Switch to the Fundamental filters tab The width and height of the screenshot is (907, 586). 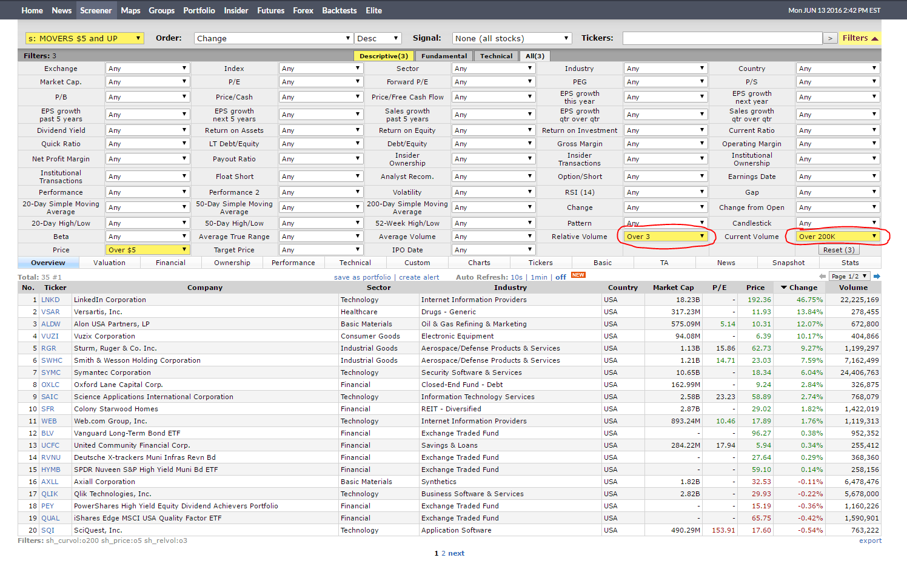click(x=444, y=56)
